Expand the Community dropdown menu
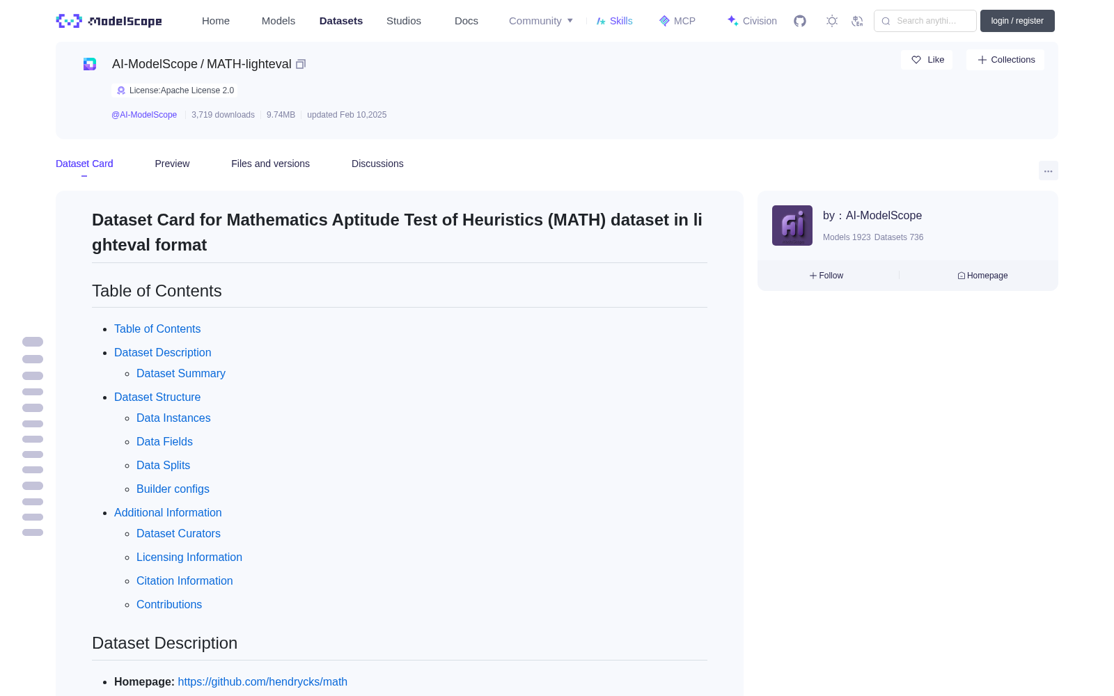The width and height of the screenshot is (1114, 696). [x=541, y=21]
